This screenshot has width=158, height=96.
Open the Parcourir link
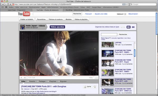pyautogui.click(x=88, y=14)
